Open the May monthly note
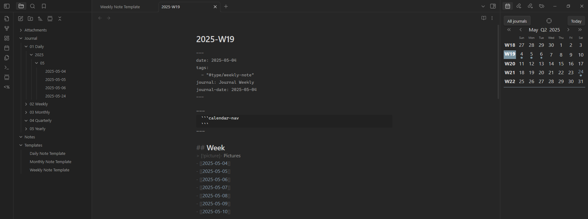Viewport: 588px width, 219px height. 533,30
